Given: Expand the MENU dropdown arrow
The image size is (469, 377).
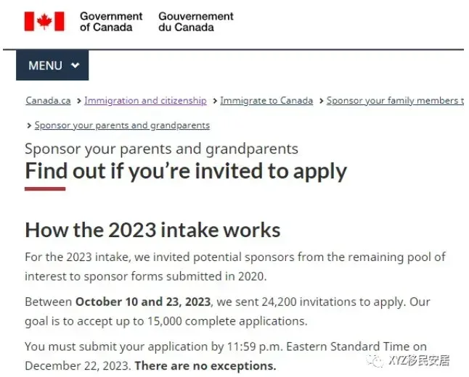Looking at the screenshot, I should point(75,65).
